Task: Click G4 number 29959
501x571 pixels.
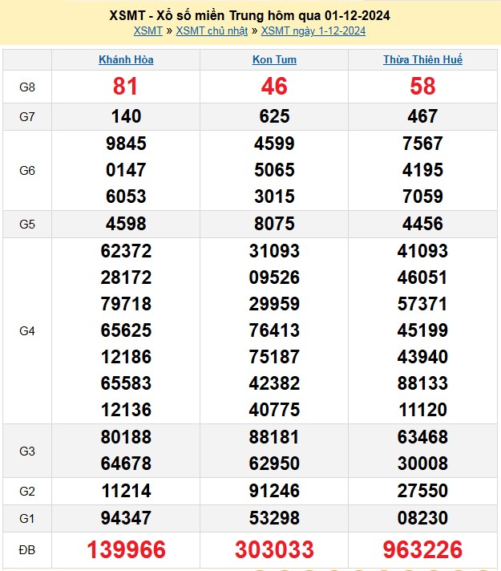Action: click(x=274, y=304)
